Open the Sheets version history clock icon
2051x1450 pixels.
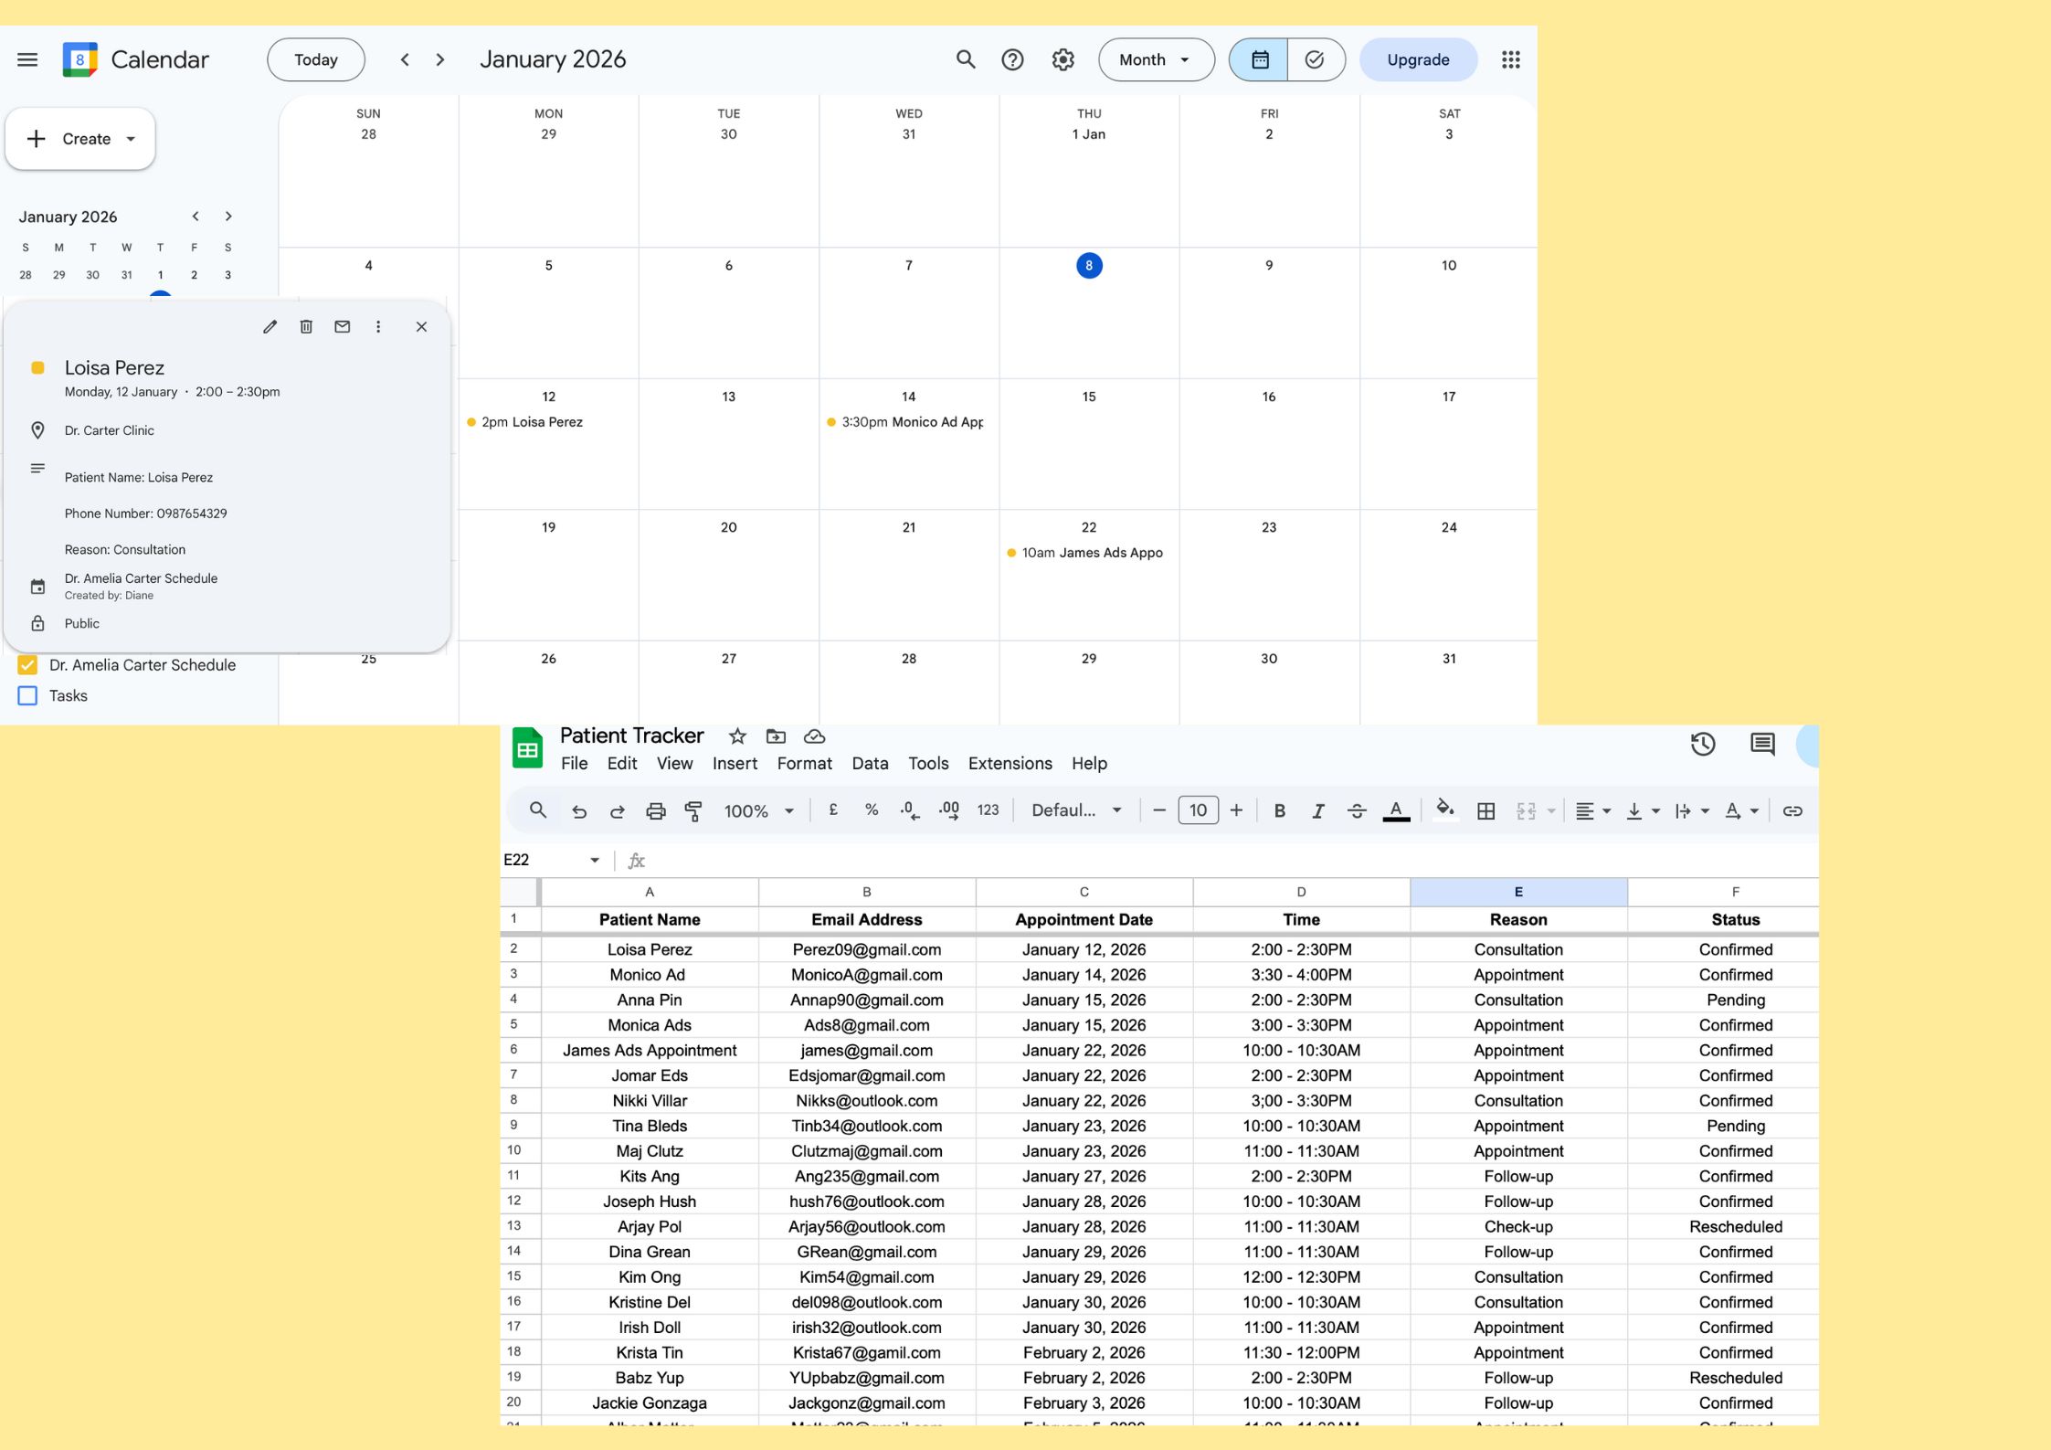point(1702,745)
